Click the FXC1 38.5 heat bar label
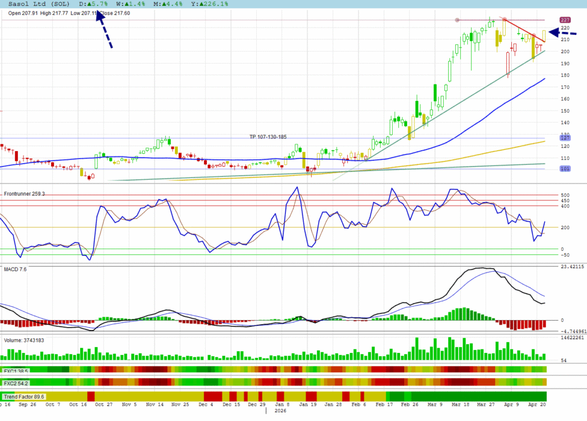This screenshot has height=421, width=587. click(x=16, y=371)
